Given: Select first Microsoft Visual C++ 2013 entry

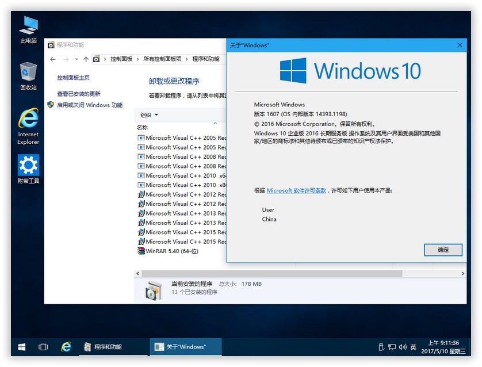Looking at the screenshot, I should click(x=181, y=213).
